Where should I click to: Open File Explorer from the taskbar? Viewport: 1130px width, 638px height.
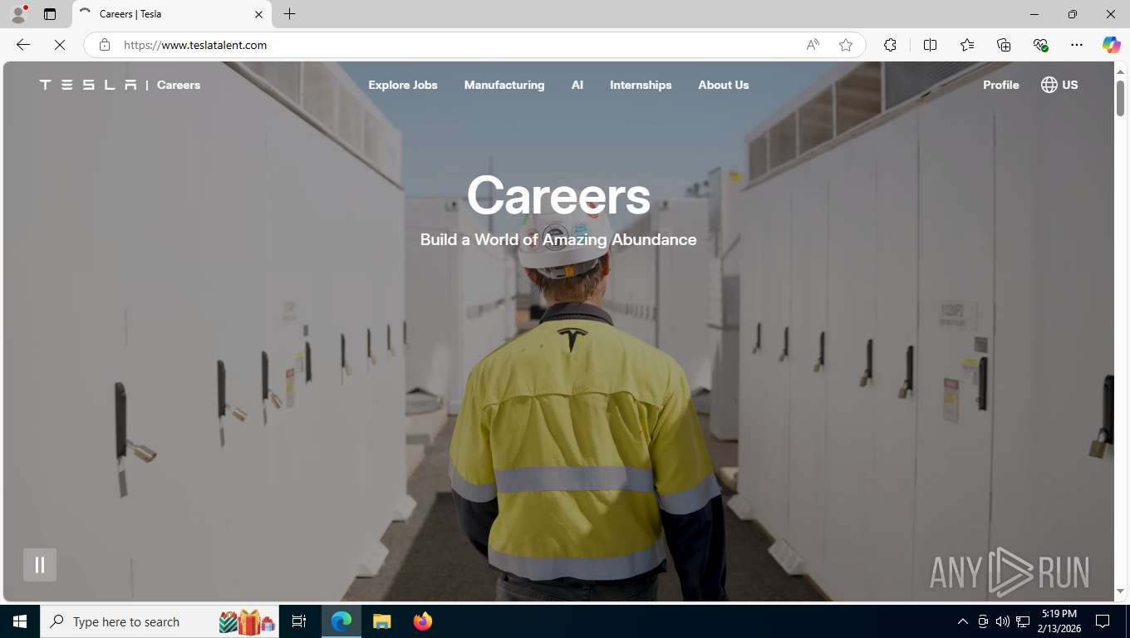(381, 621)
